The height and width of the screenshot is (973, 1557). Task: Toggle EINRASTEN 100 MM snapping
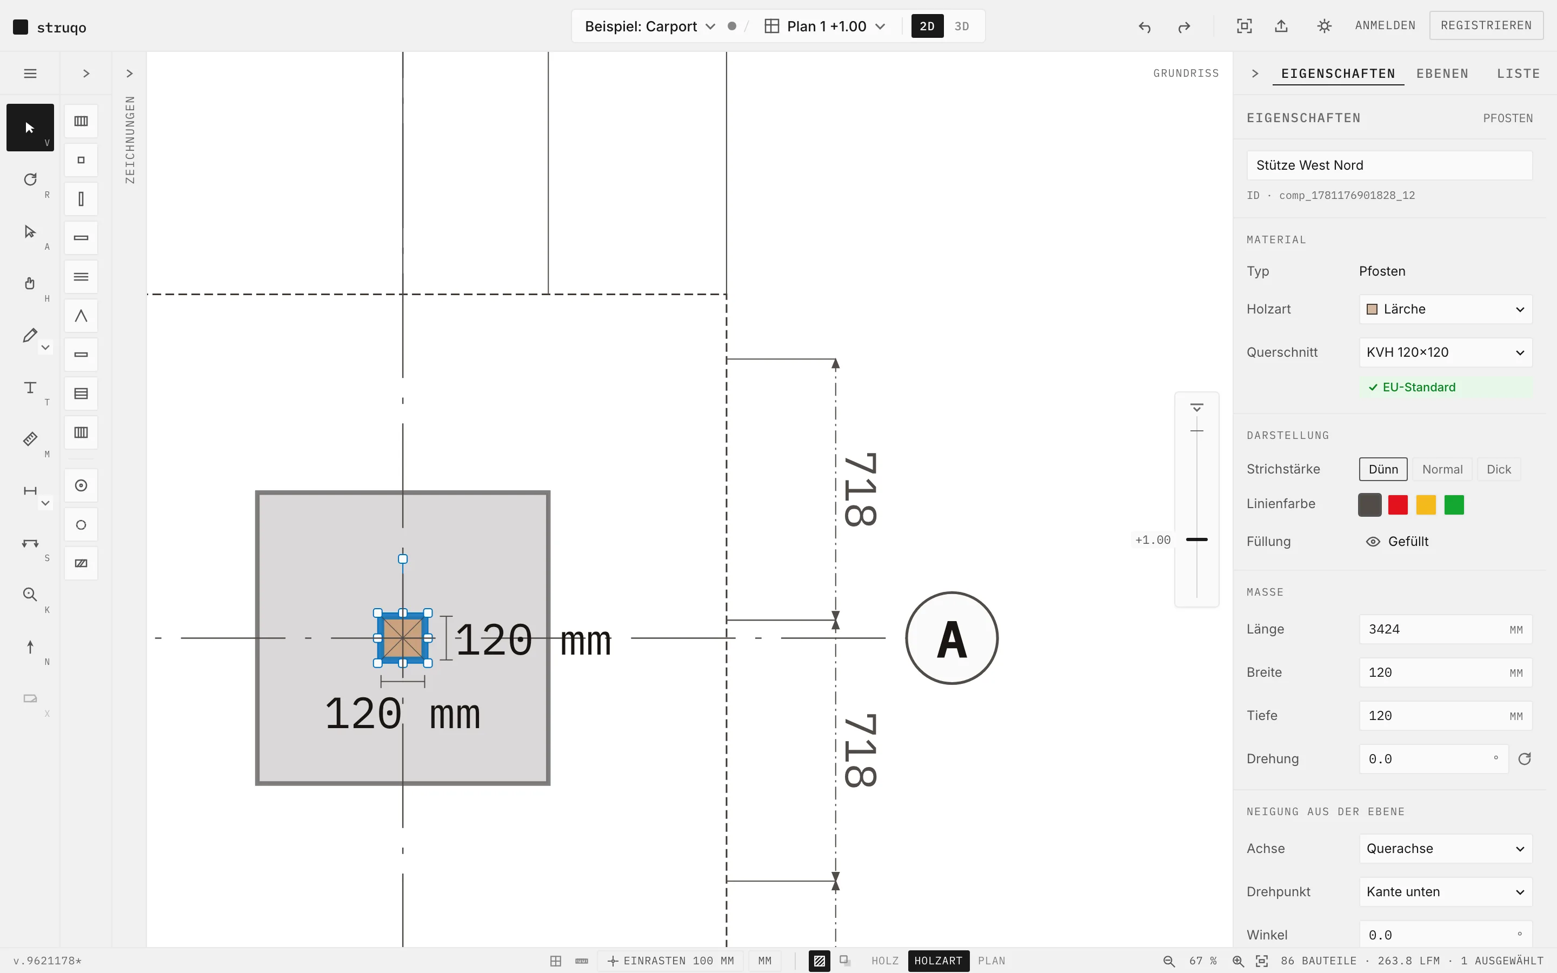click(670, 961)
